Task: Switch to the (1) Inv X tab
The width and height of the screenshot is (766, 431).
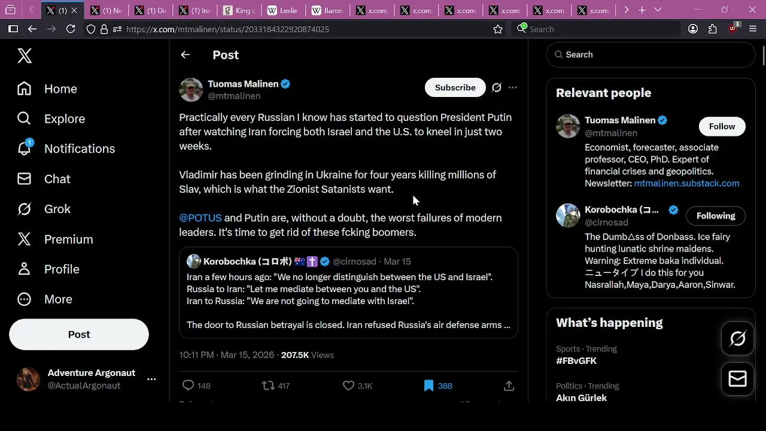Action: pos(195,10)
